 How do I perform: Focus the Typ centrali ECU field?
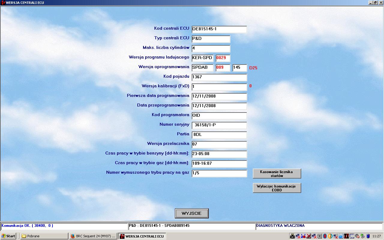coord(211,39)
